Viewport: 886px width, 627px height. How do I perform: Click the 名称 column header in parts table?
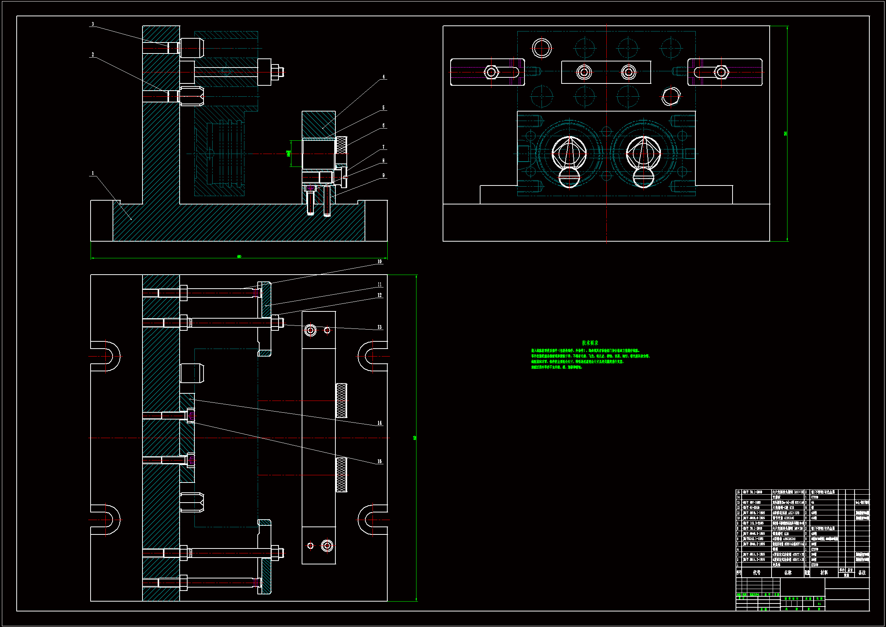click(x=787, y=572)
